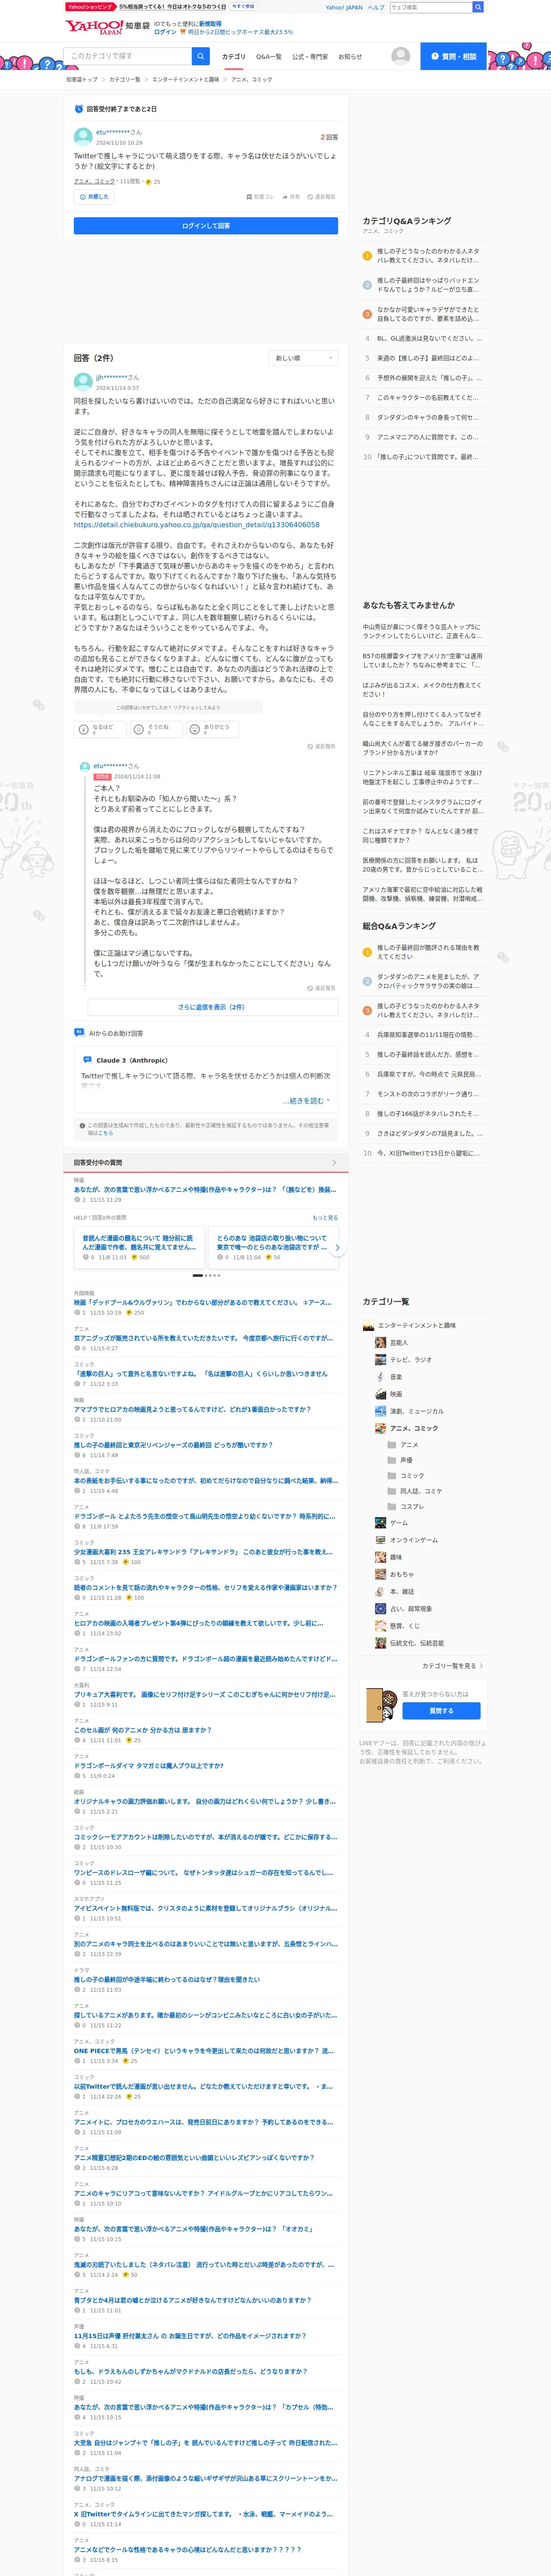Click the おもちゃ category icon
This screenshot has height=2576, width=551.
tap(380, 1574)
